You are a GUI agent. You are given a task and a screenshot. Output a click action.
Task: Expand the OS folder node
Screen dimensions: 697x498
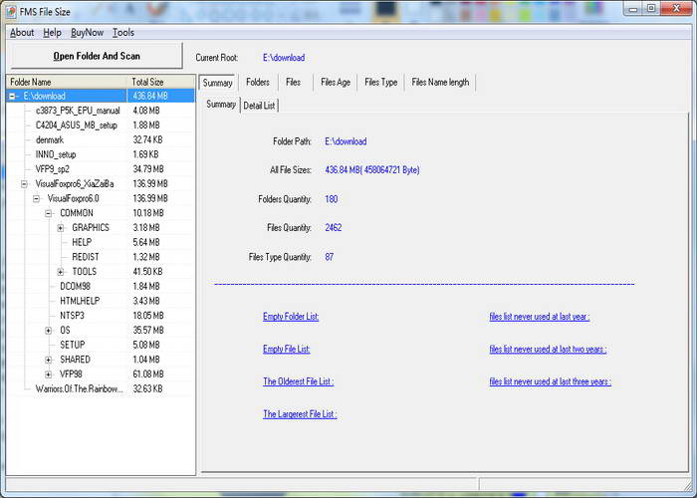pos(49,331)
